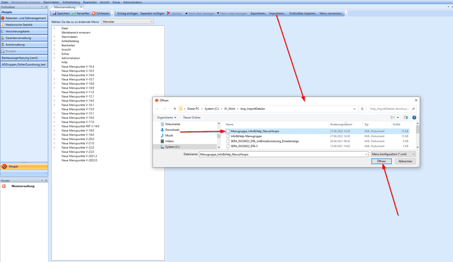Click the Öffnen button
Viewport: 453px width, 262px height.
pos(381,161)
